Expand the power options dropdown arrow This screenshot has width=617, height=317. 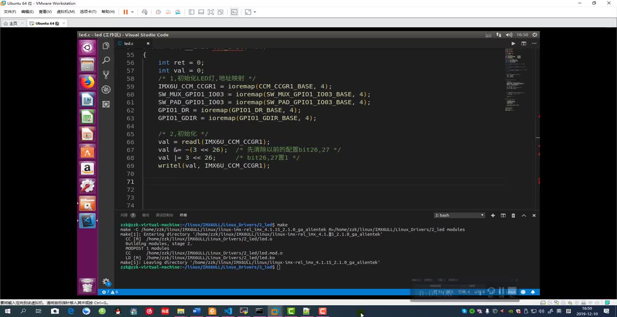click(x=132, y=12)
